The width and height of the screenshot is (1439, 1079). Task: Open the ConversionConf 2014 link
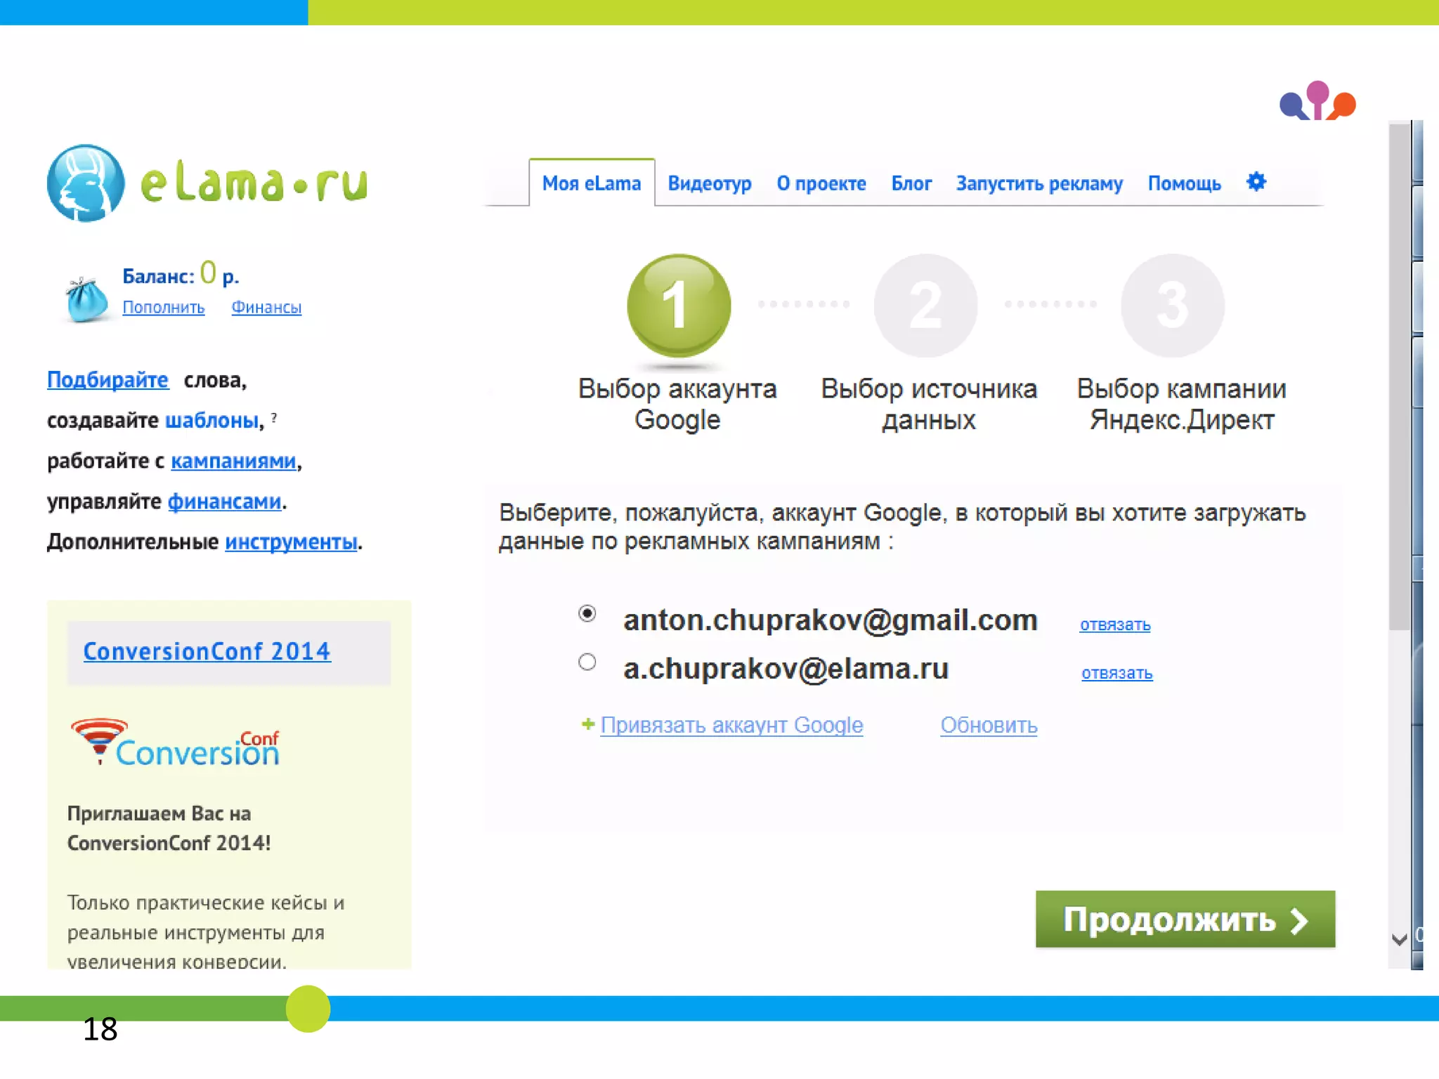207,651
